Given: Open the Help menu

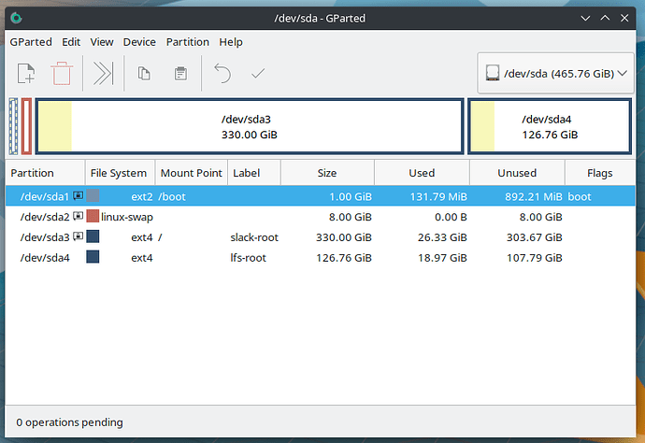Looking at the screenshot, I should (231, 42).
